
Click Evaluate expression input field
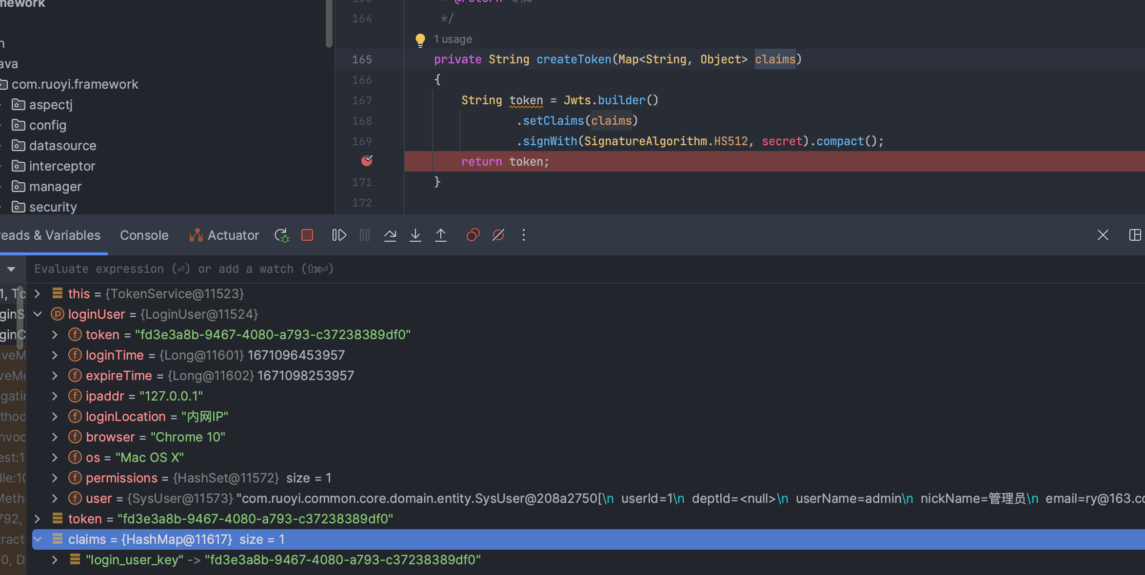[585, 269]
